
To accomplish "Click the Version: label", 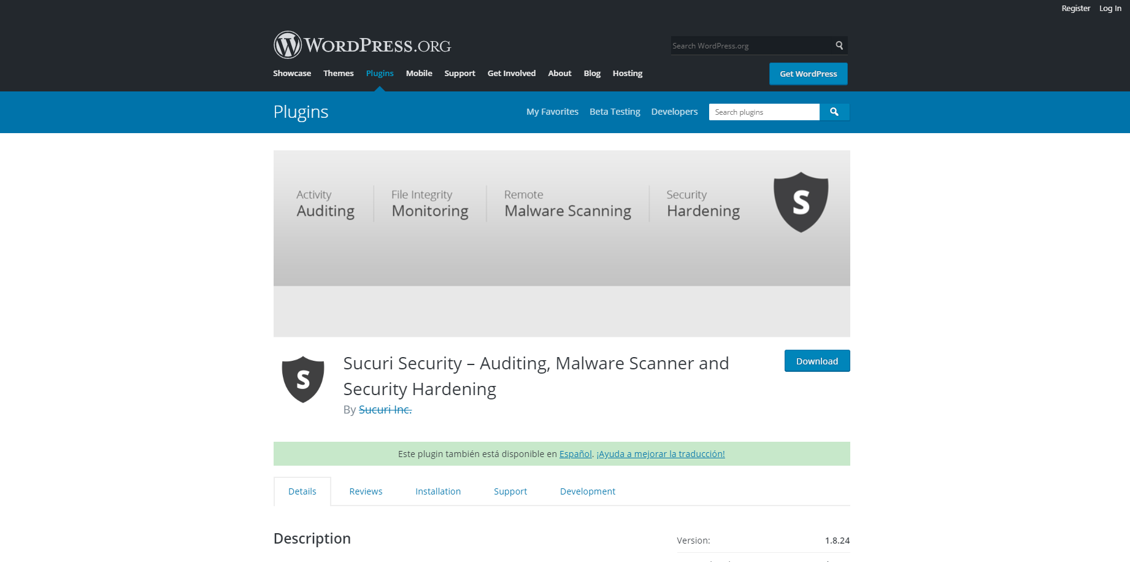I will [x=693, y=541].
